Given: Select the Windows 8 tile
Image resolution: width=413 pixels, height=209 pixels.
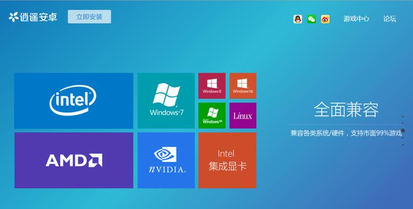Looking at the screenshot, I should (x=212, y=86).
